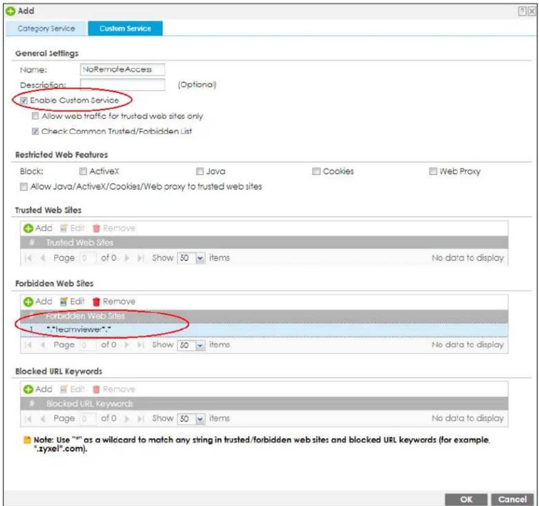The image size is (539, 506).
Task: Open Trusted Web Sites items-per-page dropdown
Action: [x=200, y=258]
